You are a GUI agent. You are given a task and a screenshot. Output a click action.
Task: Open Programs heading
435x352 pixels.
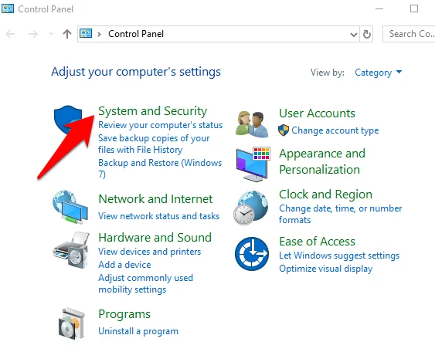point(124,314)
